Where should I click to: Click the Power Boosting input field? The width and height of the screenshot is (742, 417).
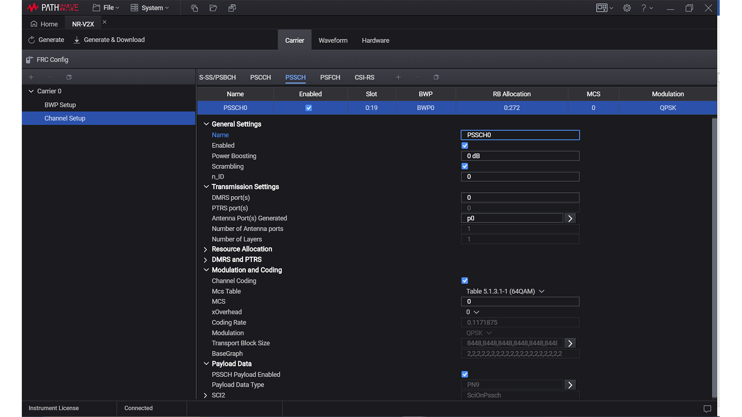[x=520, y=156]
